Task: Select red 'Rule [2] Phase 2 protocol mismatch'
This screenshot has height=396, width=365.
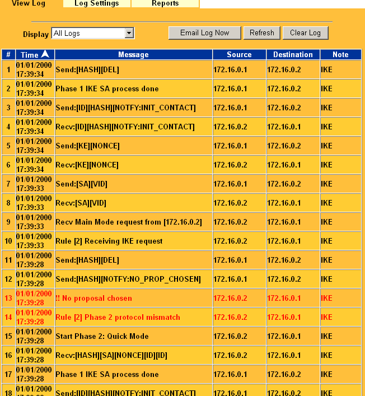Action: pos(118,317)
